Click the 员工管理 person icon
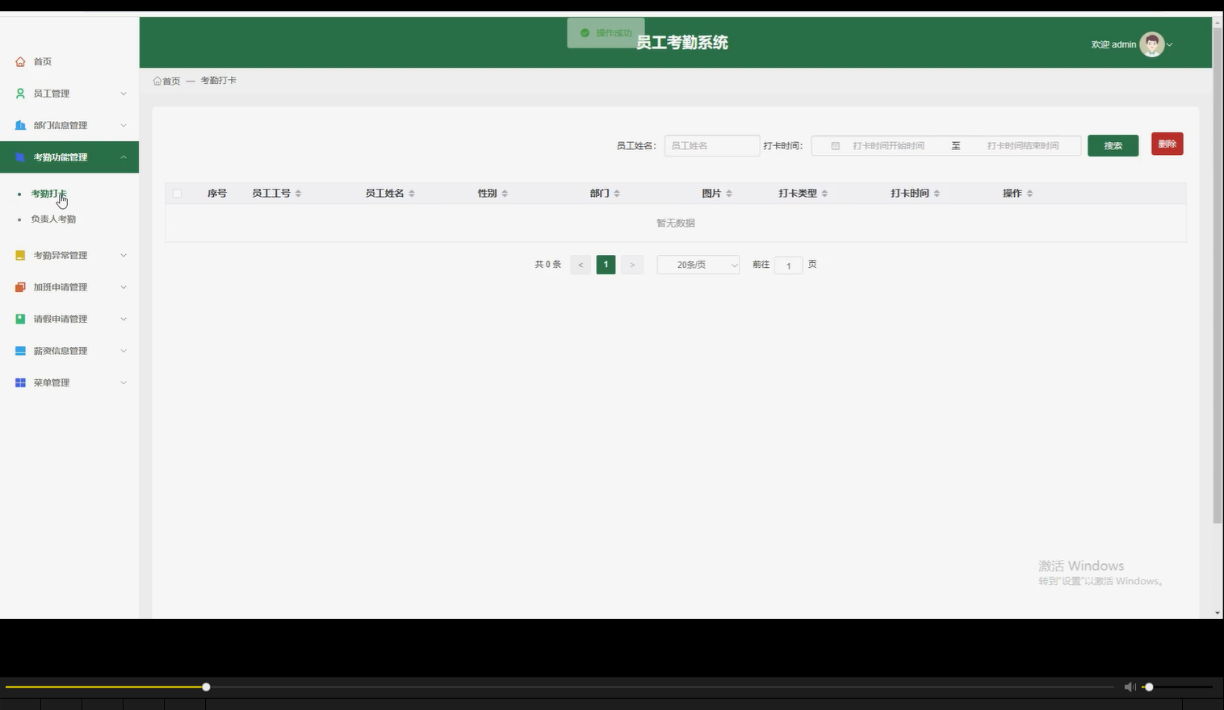The image size is (1224, 710). 20,94
